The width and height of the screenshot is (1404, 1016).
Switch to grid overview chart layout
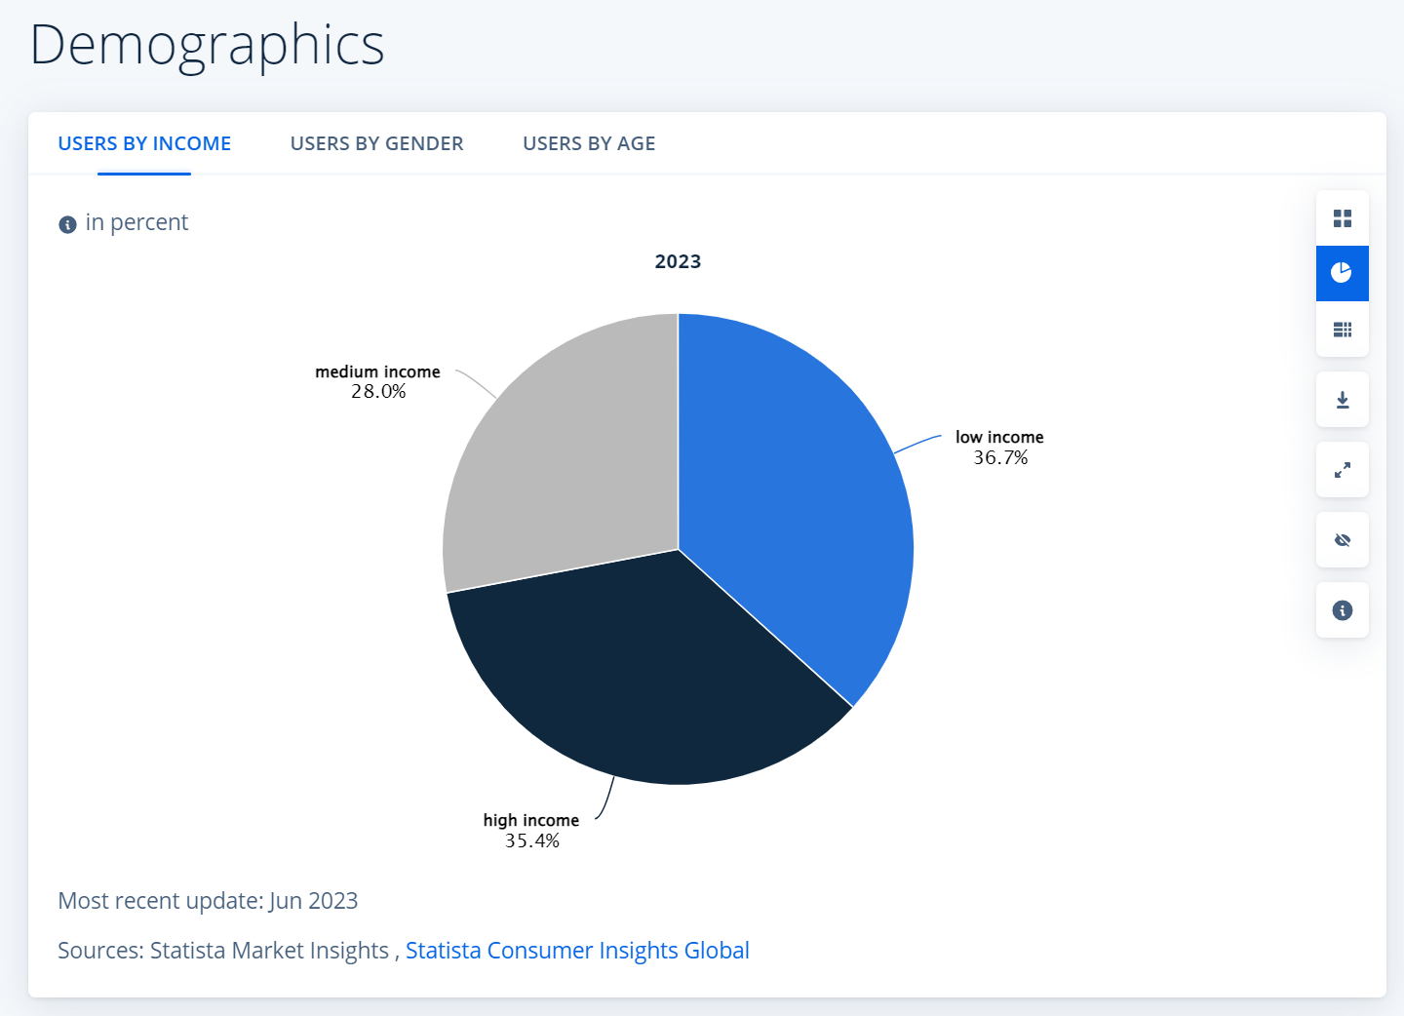coord(1343,218)
